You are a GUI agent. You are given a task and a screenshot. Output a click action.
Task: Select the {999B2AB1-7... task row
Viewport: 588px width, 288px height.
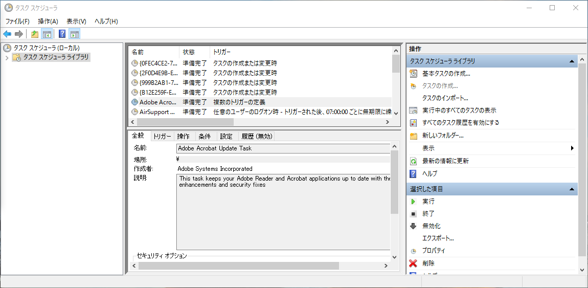pyautogui.click(x=261, y=82)
